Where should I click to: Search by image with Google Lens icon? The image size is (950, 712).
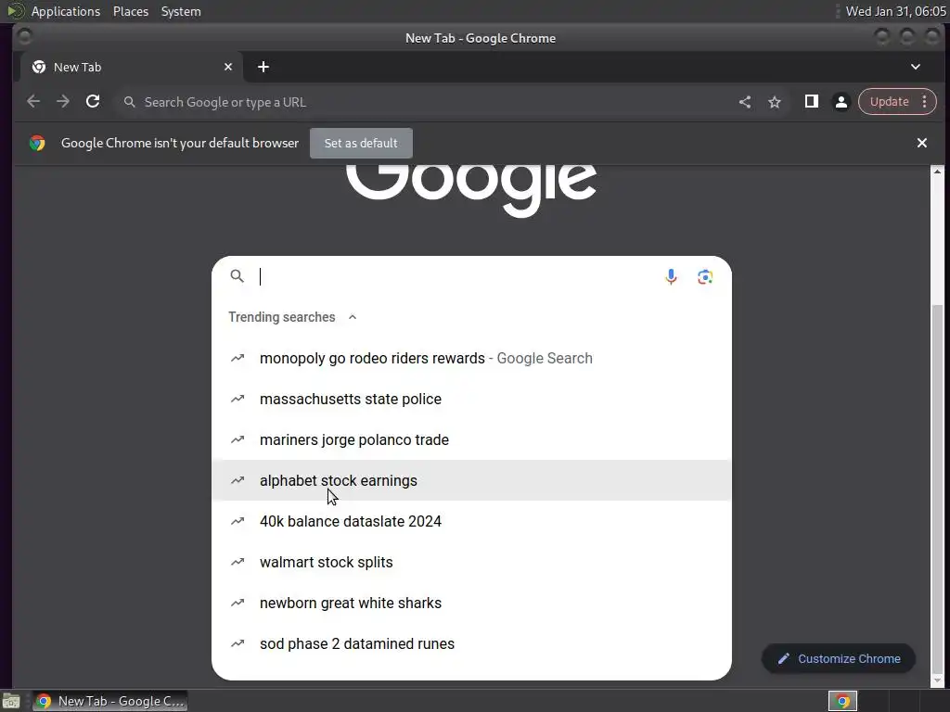pos(705,276)
